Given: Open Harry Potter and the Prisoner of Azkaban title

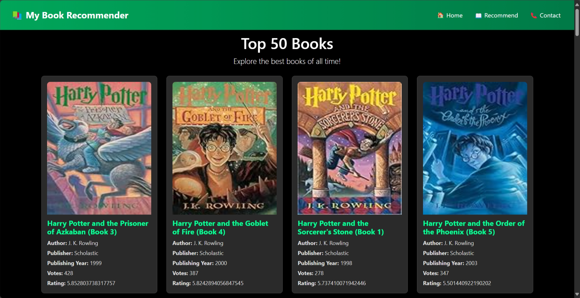Looking at the screenshot, I should pos(97,228).
